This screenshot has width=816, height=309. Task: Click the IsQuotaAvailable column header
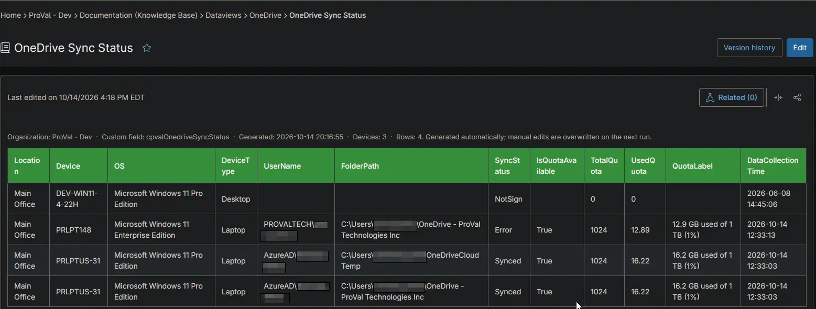tap(557, 165)
